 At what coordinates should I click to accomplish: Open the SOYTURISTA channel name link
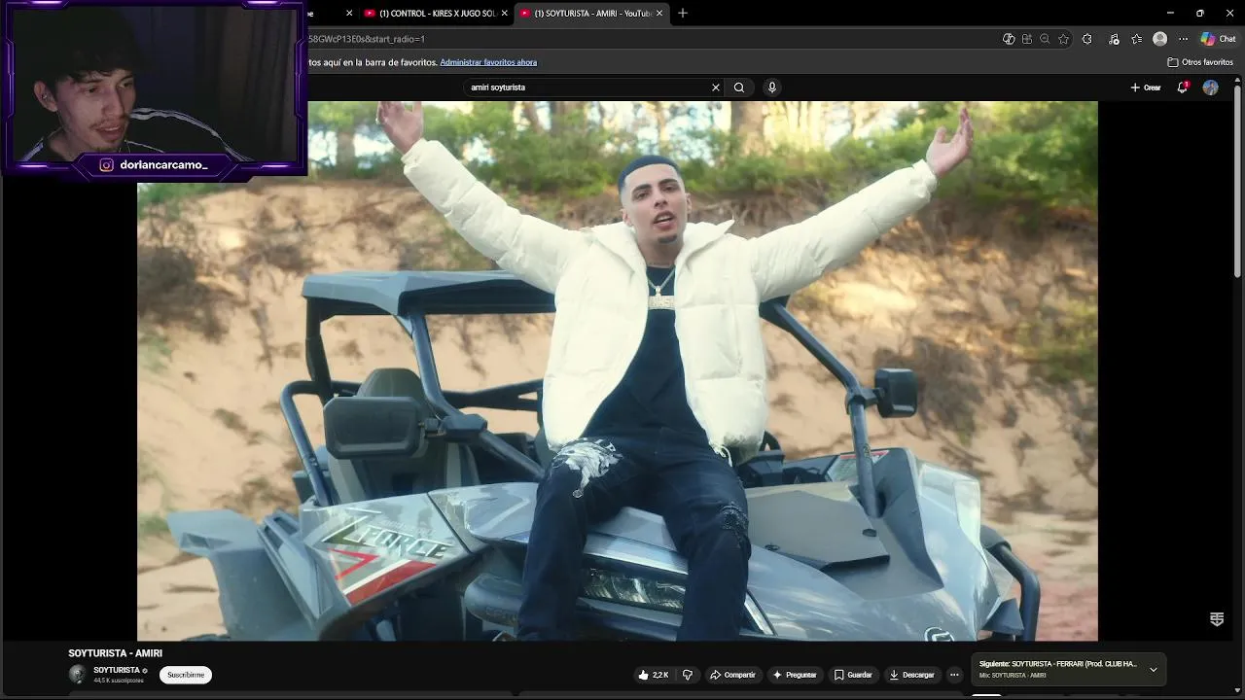[x=117, y=670]
